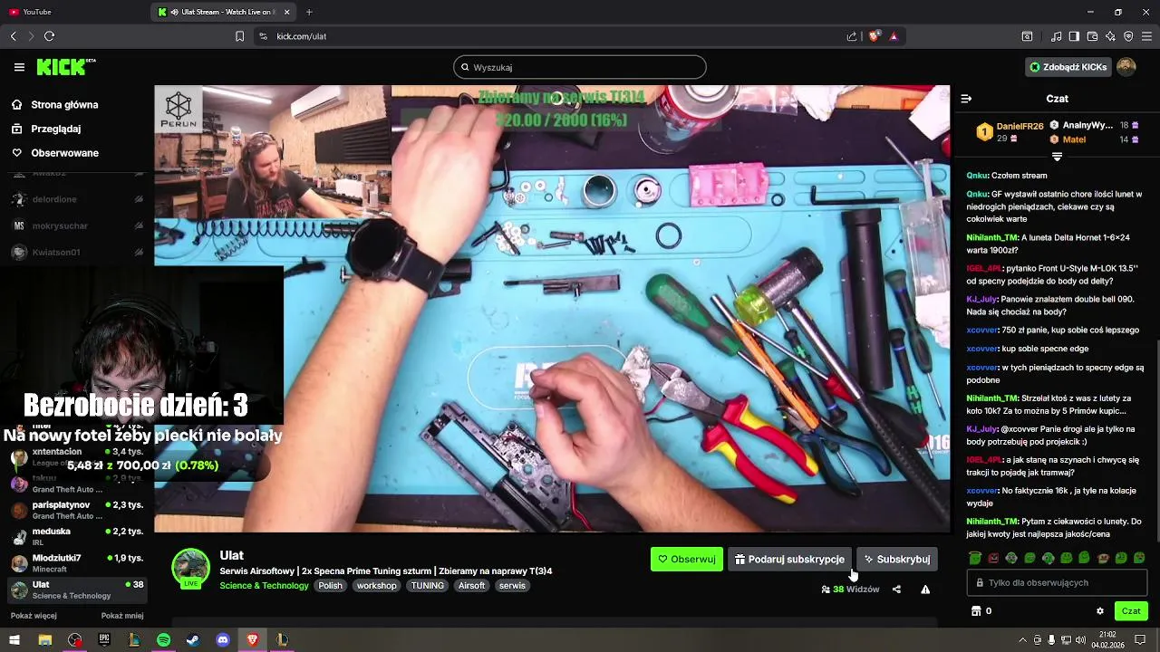Click Pokaż więcej in the sidebar
The width and height of the screenshot is (1160, 652).
coord(34,616)
